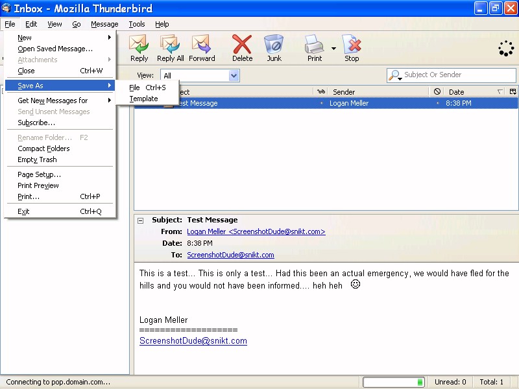The width and height of the screenshot is (519, 389).
Task: Open Page Setup from File menu
Action: point(60,174)
